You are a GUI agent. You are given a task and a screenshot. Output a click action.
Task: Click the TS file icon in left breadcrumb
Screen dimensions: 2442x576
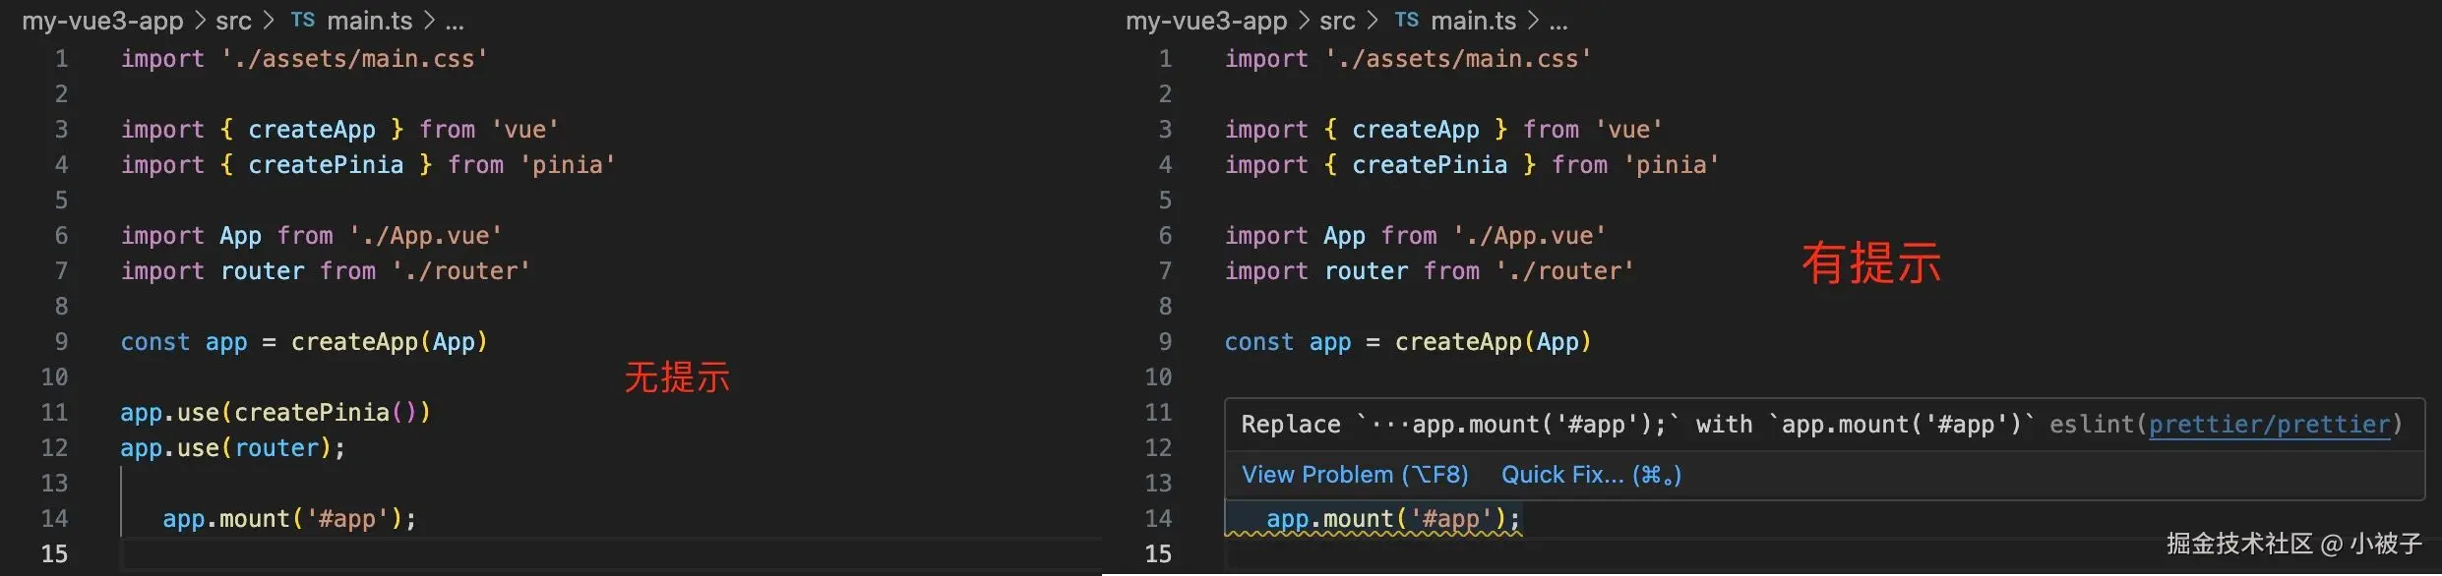click(303, 20)
